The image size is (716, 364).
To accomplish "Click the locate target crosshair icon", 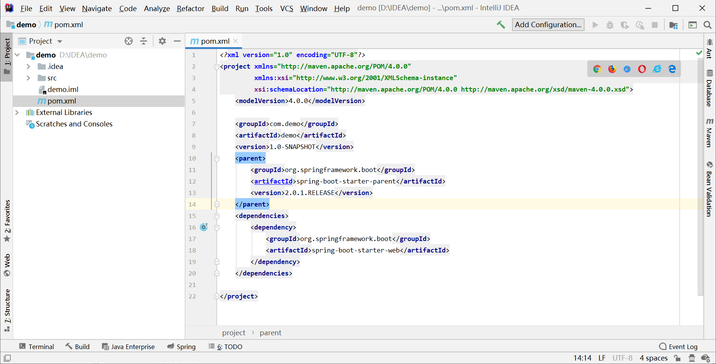I will click(129, 41).
